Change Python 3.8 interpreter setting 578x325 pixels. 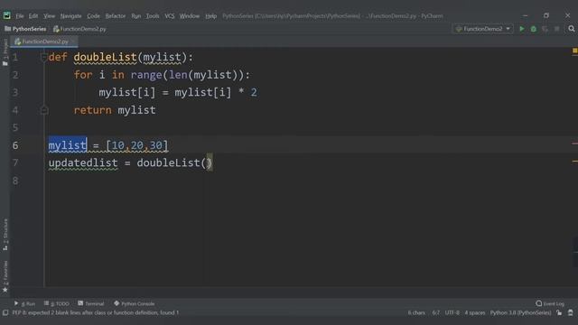[x=520, y=313]
